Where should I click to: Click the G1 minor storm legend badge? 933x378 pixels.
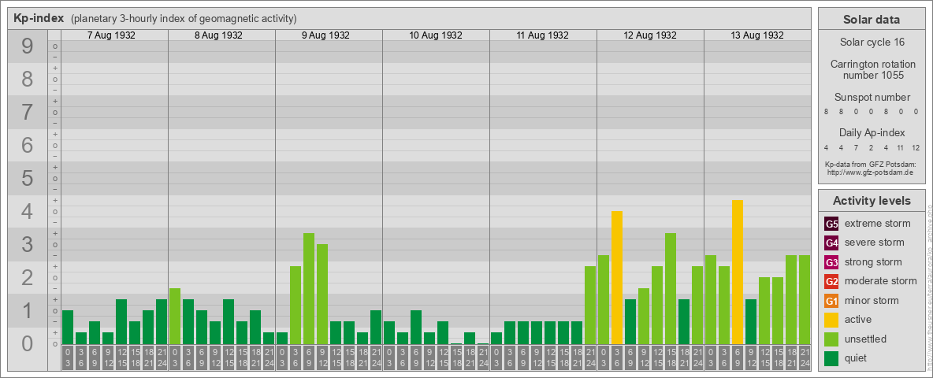coord(831,301)
